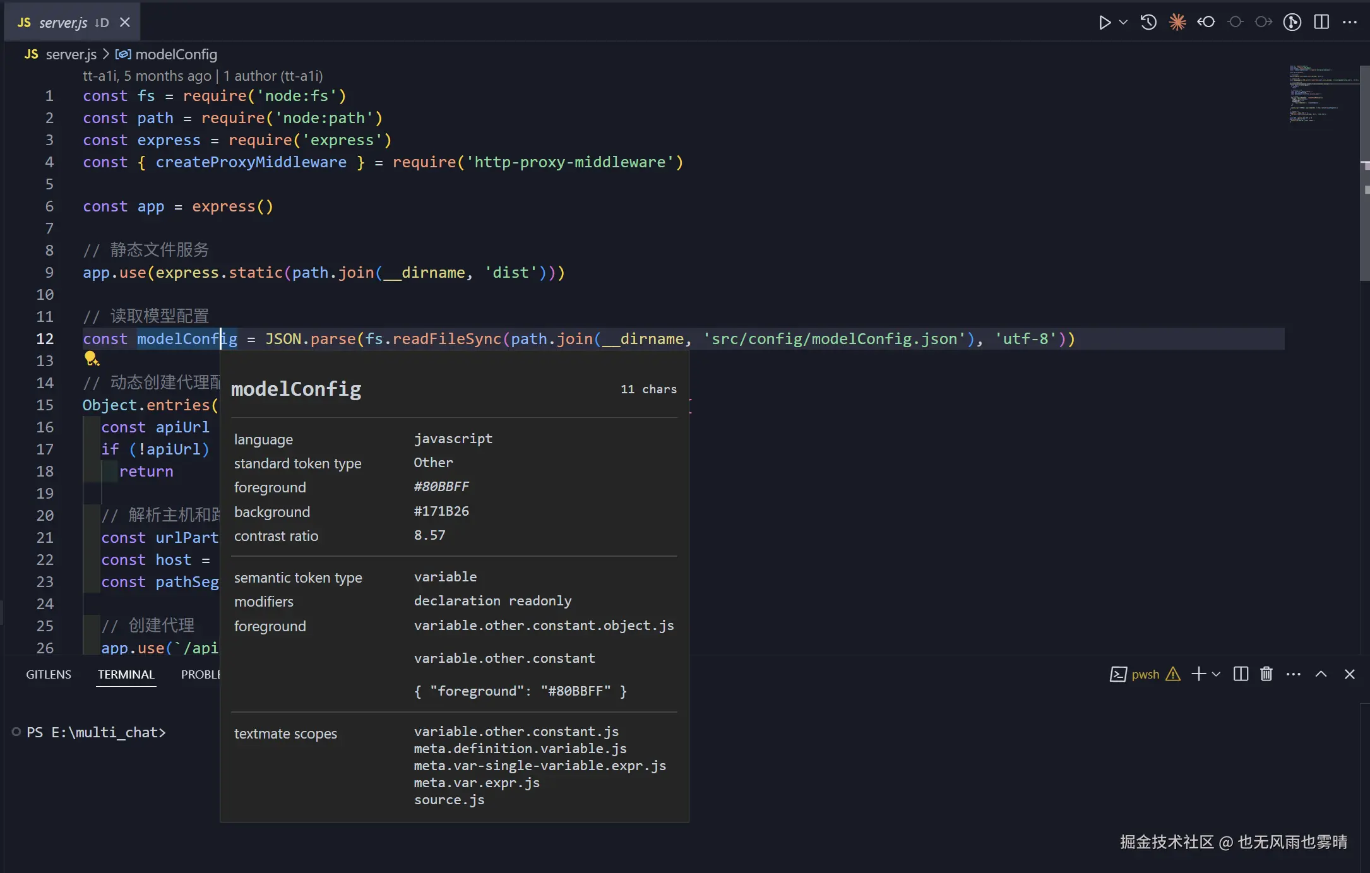The width and height of the screenshot is (1370, 873).
Task: Select the TERMINAL panel tab
Action: (126, 674)
